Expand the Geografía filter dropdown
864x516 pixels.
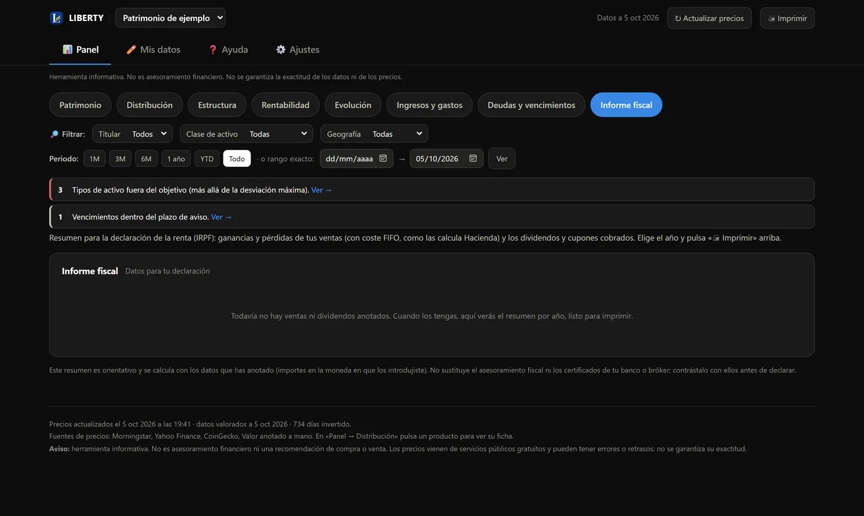tap(374, 134)
